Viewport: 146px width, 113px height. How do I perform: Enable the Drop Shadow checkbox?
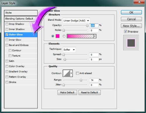7,24
